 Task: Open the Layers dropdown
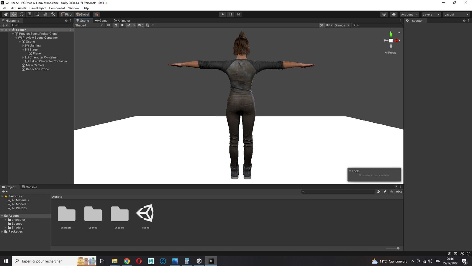431,14
